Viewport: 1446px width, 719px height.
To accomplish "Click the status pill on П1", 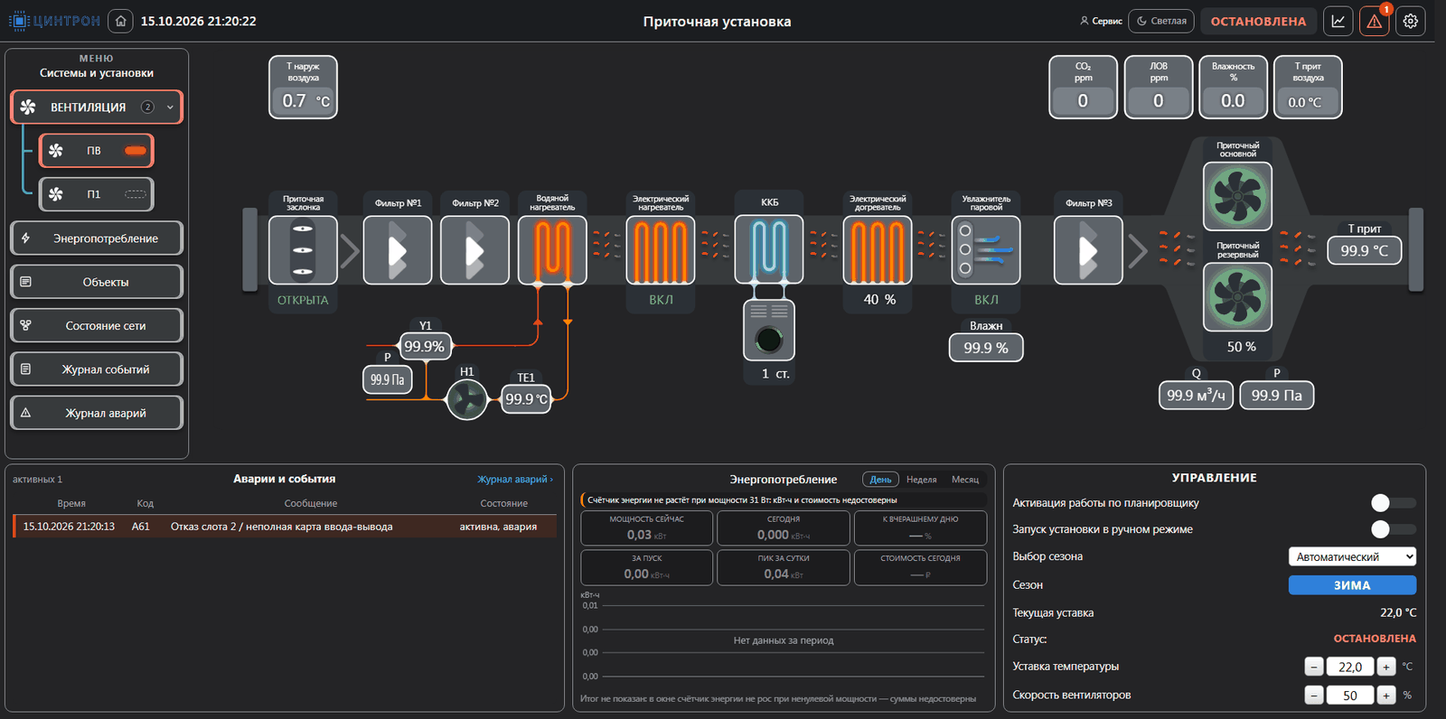I will point(136,194).
